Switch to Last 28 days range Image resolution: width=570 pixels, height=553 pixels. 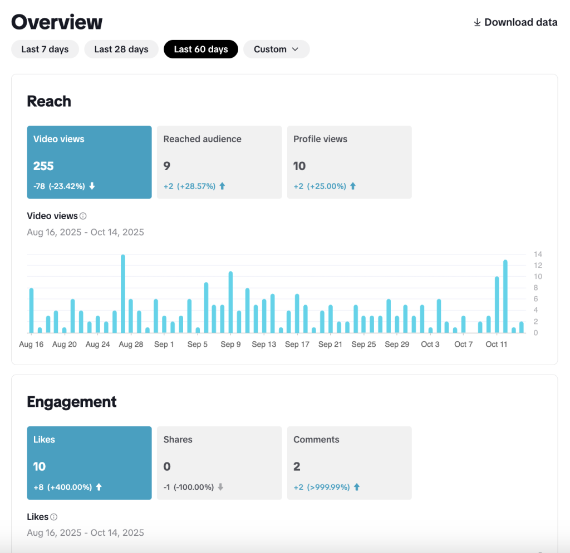pos(121,49)
